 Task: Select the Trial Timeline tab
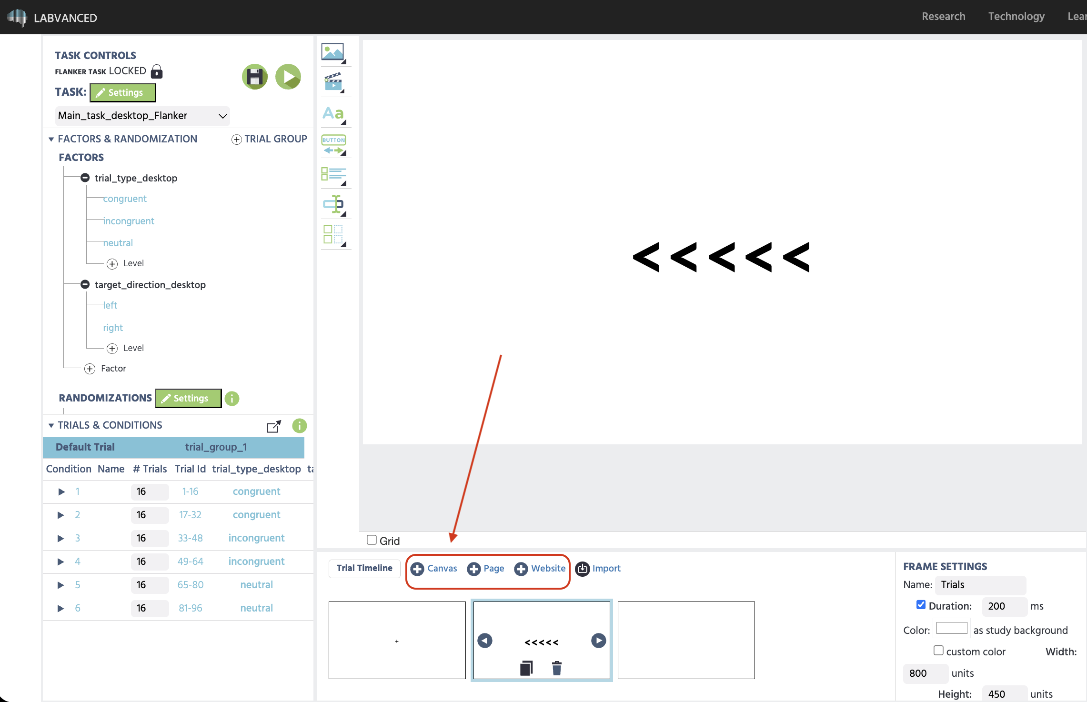coord(364,568)
